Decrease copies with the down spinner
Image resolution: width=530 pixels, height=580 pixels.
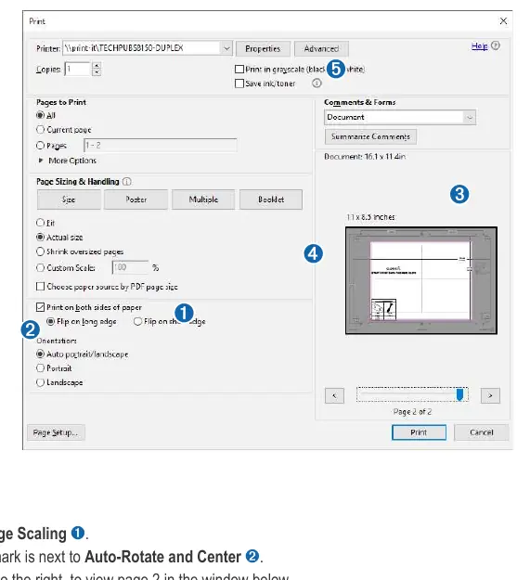97,72
